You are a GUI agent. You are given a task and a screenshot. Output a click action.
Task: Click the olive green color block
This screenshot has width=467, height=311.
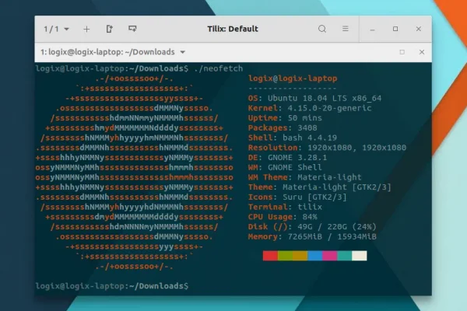pos(285,256)
